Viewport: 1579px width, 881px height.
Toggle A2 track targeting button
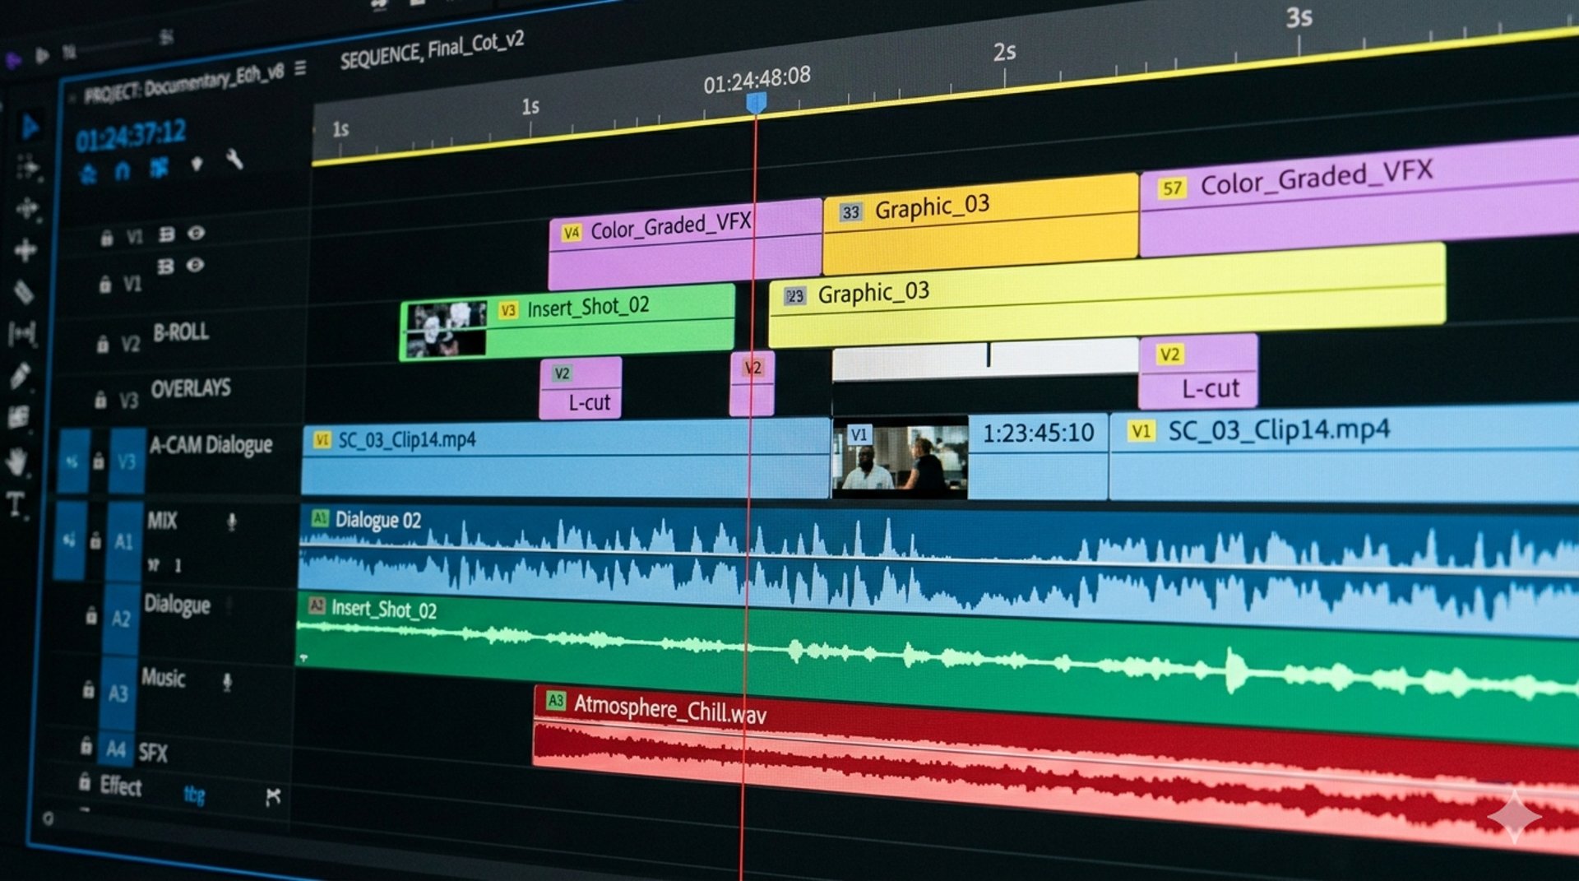(121, 619)
